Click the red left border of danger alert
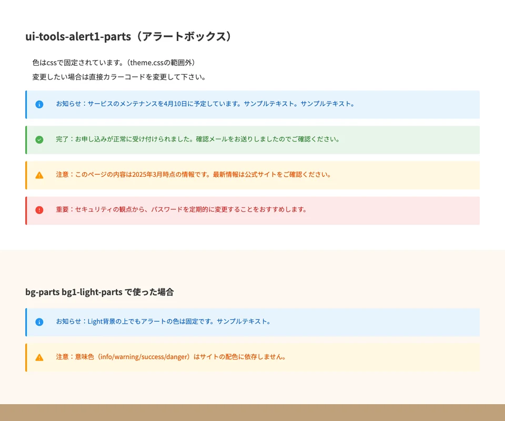The height and width of the screenshot is (421, 505). point(26,210)
